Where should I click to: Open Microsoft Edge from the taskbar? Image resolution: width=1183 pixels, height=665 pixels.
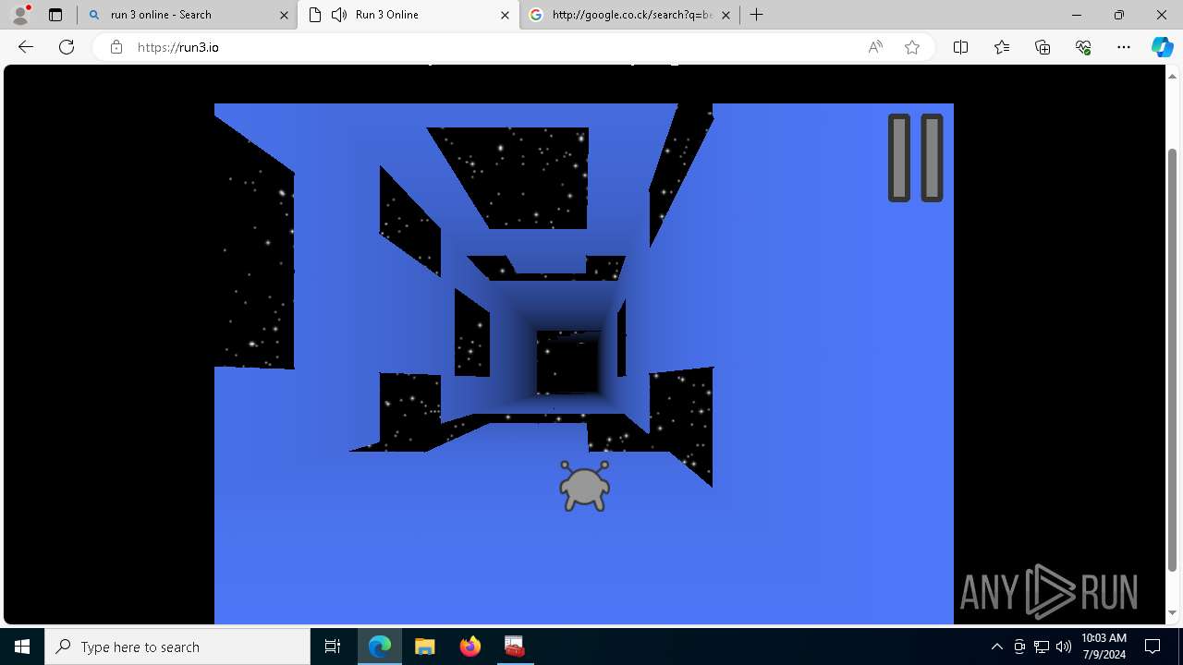coord(380,647)
